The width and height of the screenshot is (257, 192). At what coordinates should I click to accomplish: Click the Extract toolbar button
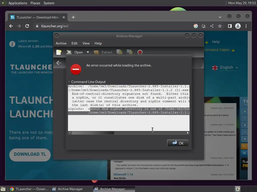click(x=103, y=52)
